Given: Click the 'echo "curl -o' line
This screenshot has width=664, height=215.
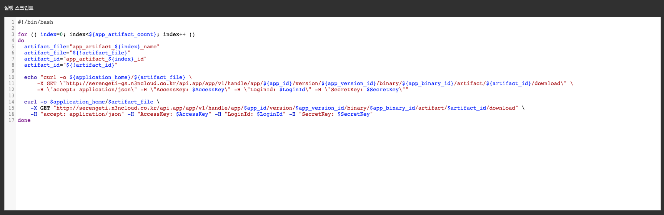Looking at the screenshot, I should pyautogui.click(x=108, y=77).
